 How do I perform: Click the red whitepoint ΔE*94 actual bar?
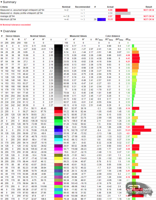(x=121, y=10)
